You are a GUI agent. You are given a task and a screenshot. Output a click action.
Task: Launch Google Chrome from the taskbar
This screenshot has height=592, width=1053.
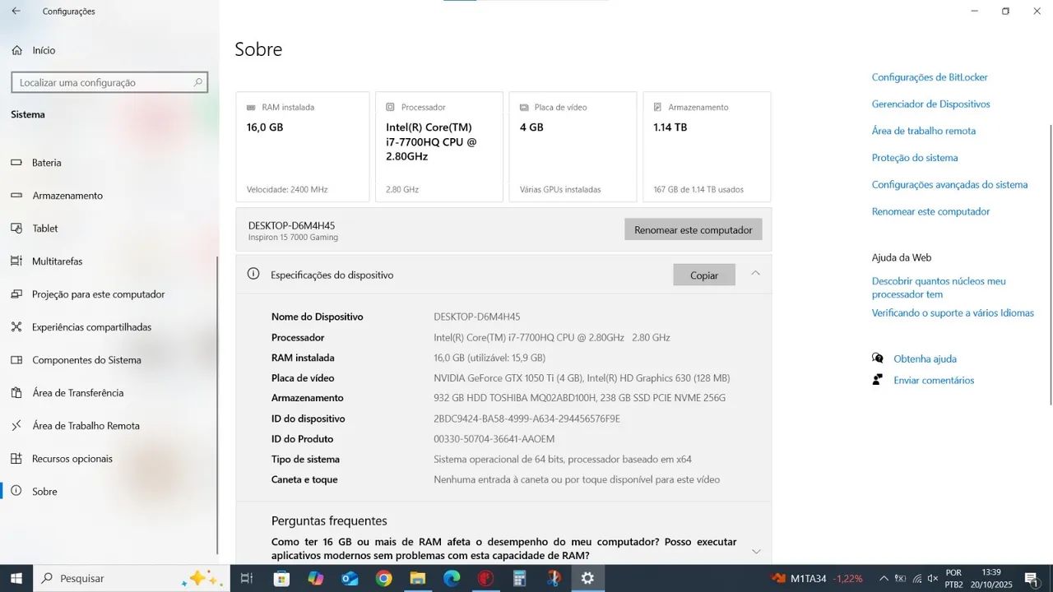click(383, 578)
